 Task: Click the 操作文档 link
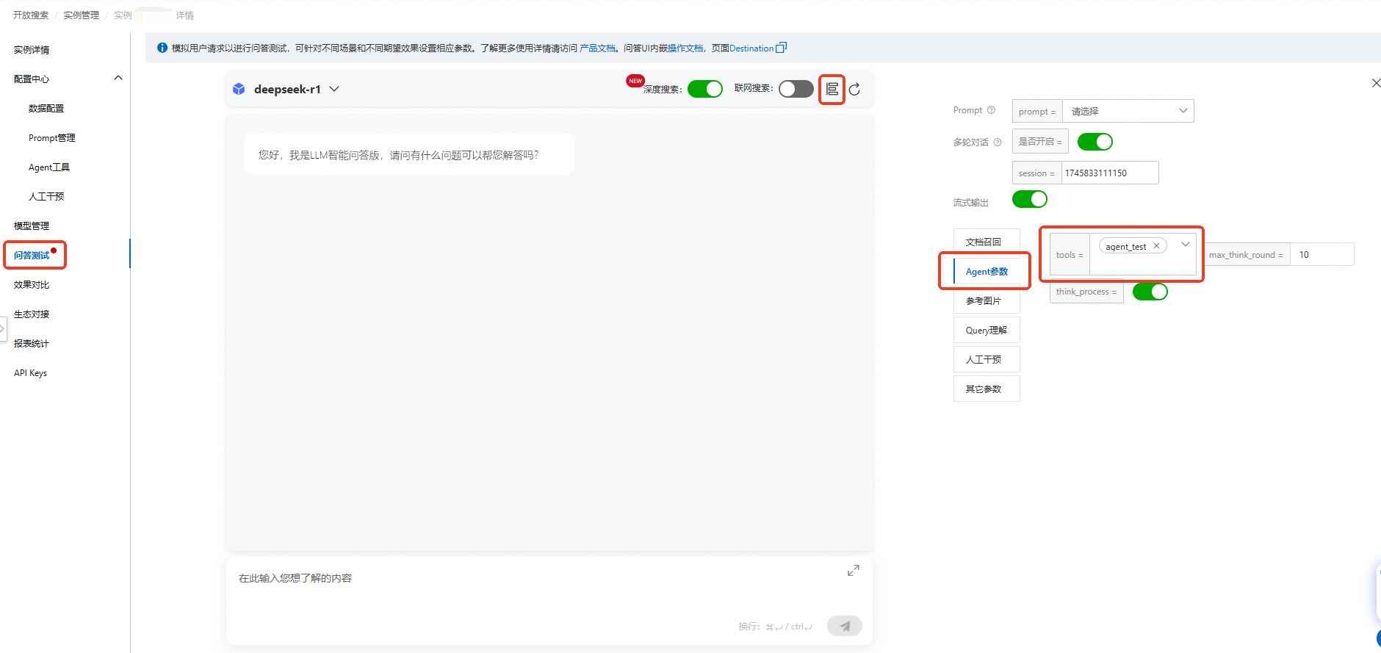coord(686,48)
